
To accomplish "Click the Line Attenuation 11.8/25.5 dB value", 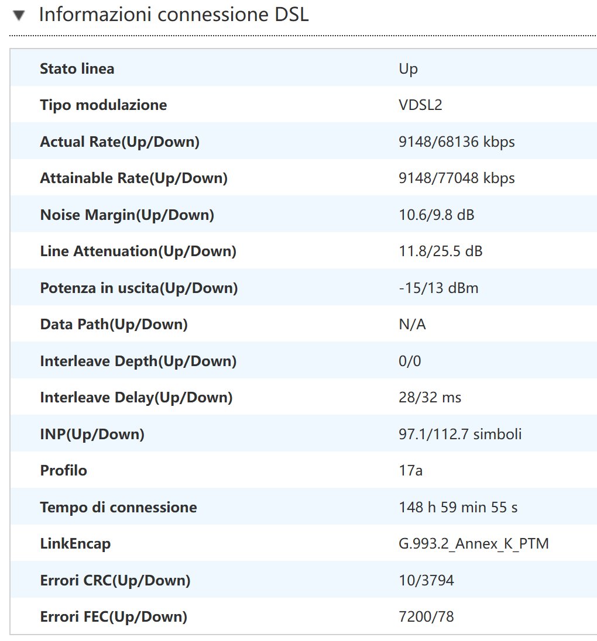I will click(440, 251).
